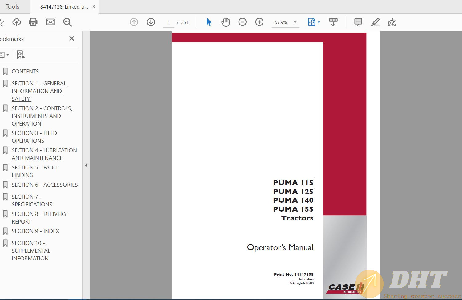The height and width of the screenshot is (300, 462).
Task: Click the bookmark icon beside SECTION 9 - INDEX
Action: (x=5, y=231)
